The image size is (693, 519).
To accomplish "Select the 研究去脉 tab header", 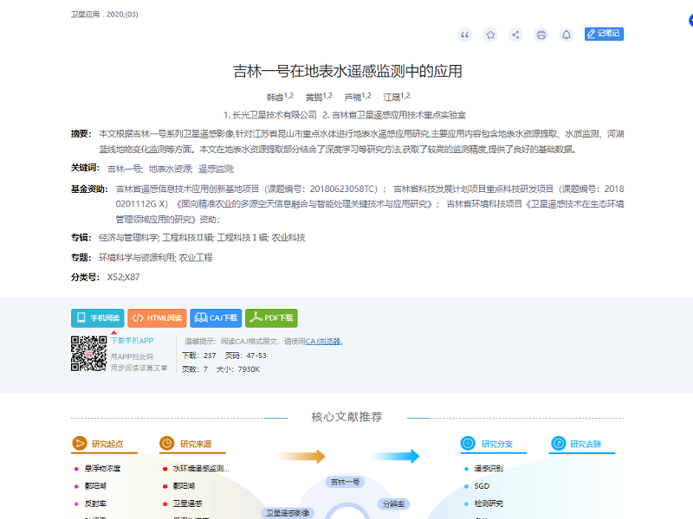I will pos(582,445).
